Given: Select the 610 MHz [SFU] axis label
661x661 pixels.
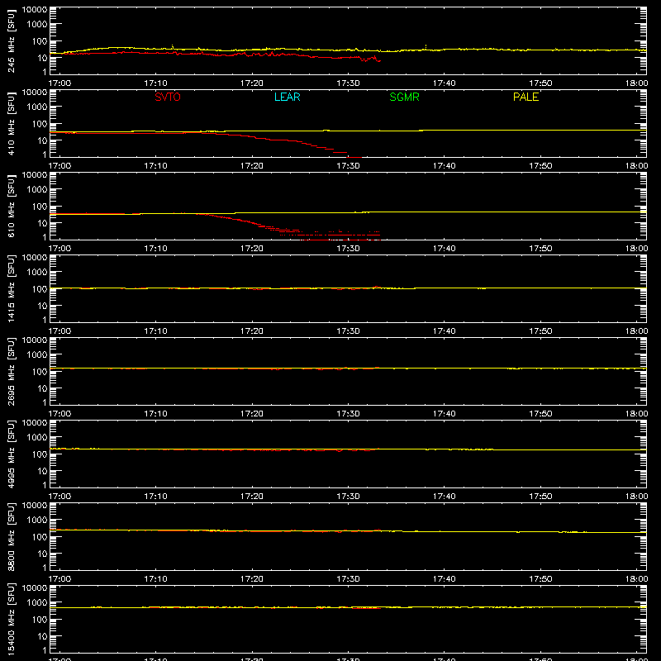Looking at the screenshot, I should [x=12, y=207].
